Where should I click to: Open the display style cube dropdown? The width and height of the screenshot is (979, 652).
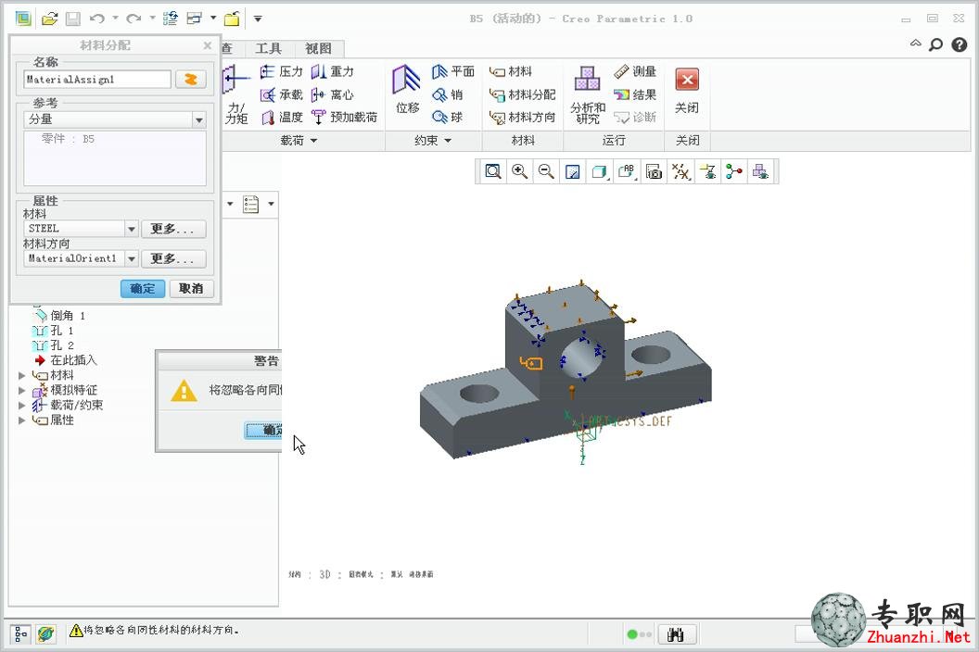coord(600,171)
